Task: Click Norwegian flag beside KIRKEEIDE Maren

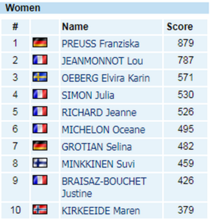Action: click(x=40, y=209)
